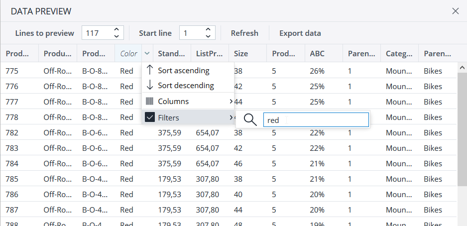Image resolution: width=467 pixels, height=226 pixels.
Task: Click the Refresh button
Action: coord(244,33)
